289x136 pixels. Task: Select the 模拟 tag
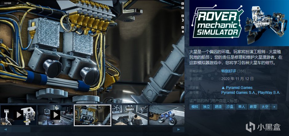[195, 107]
